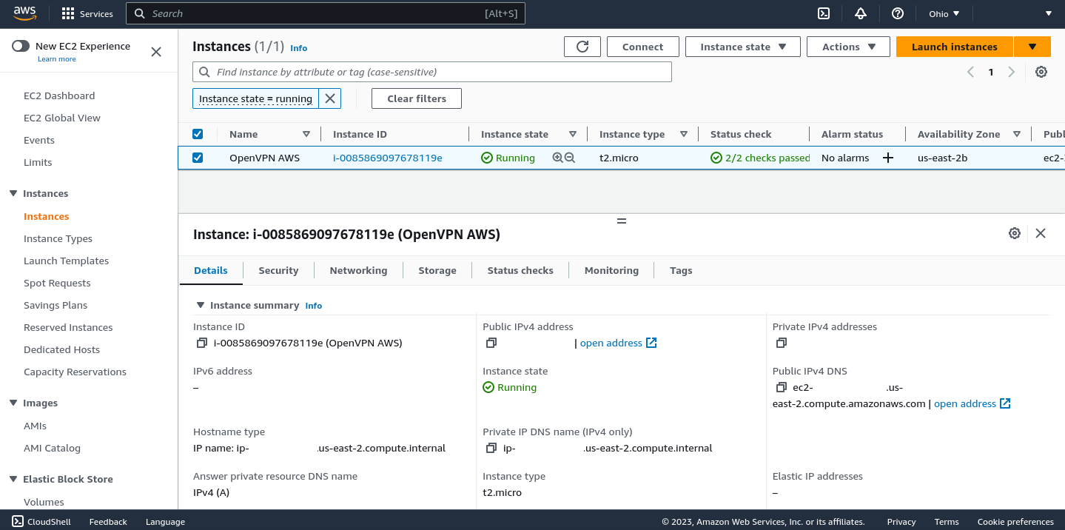
Task: Open the Instance state dropdown
Action: (742, 46)
